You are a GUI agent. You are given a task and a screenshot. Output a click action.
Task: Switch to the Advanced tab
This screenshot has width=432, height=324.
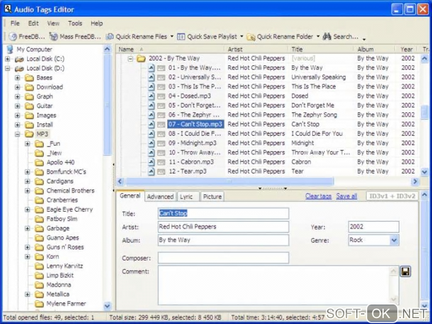161,197
